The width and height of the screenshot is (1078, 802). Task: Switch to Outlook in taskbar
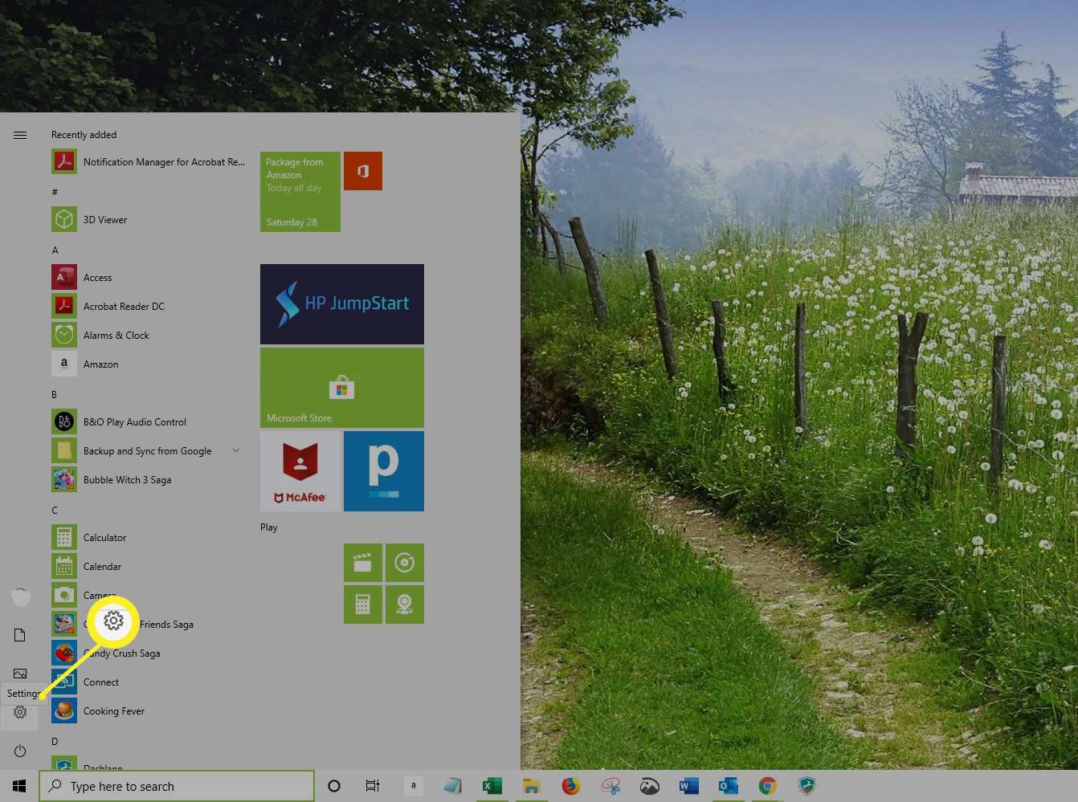[728, 786]
